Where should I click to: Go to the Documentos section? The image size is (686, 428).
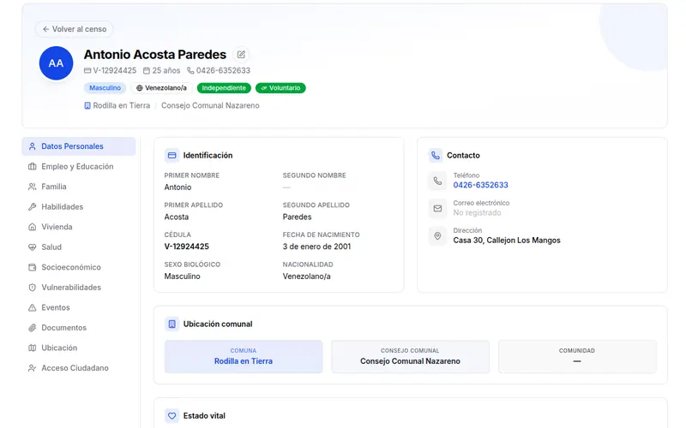tap(79, 328)
